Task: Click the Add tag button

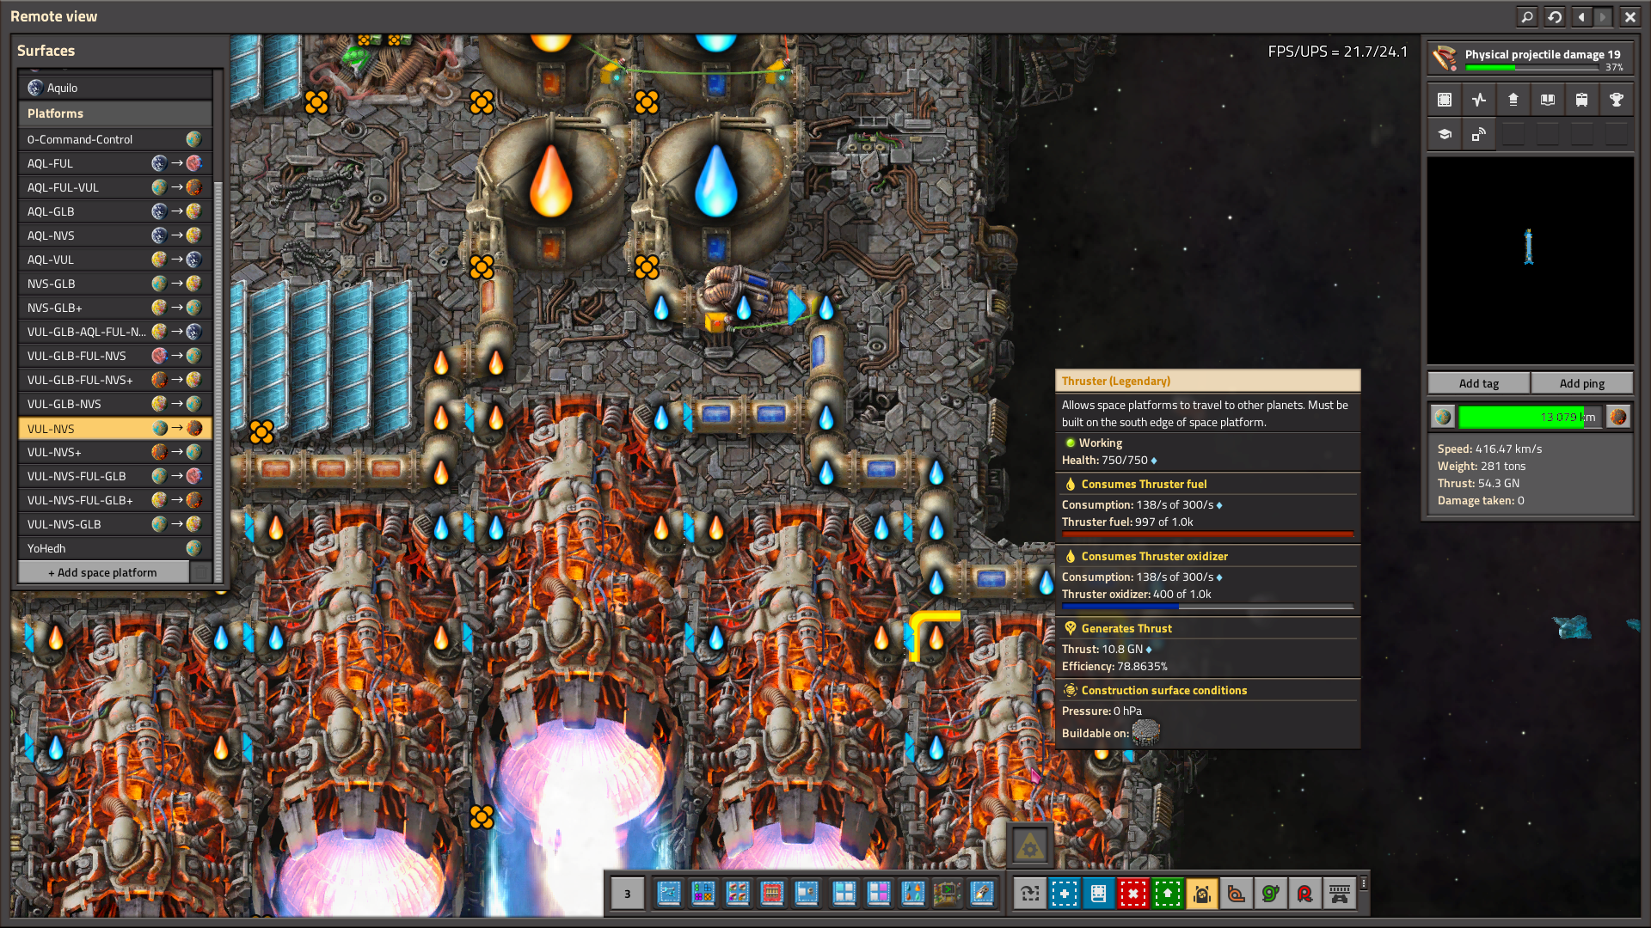Action: 1479,383
